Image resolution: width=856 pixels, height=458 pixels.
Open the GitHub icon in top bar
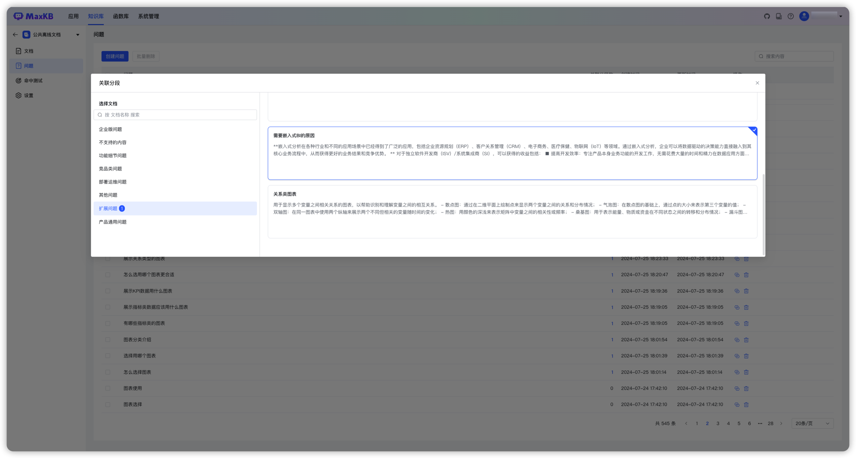point(767,16)
